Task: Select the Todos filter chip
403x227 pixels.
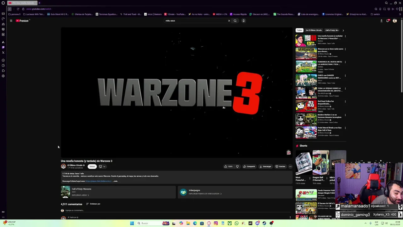Action: pyautogui.click(x=299, y=30)
